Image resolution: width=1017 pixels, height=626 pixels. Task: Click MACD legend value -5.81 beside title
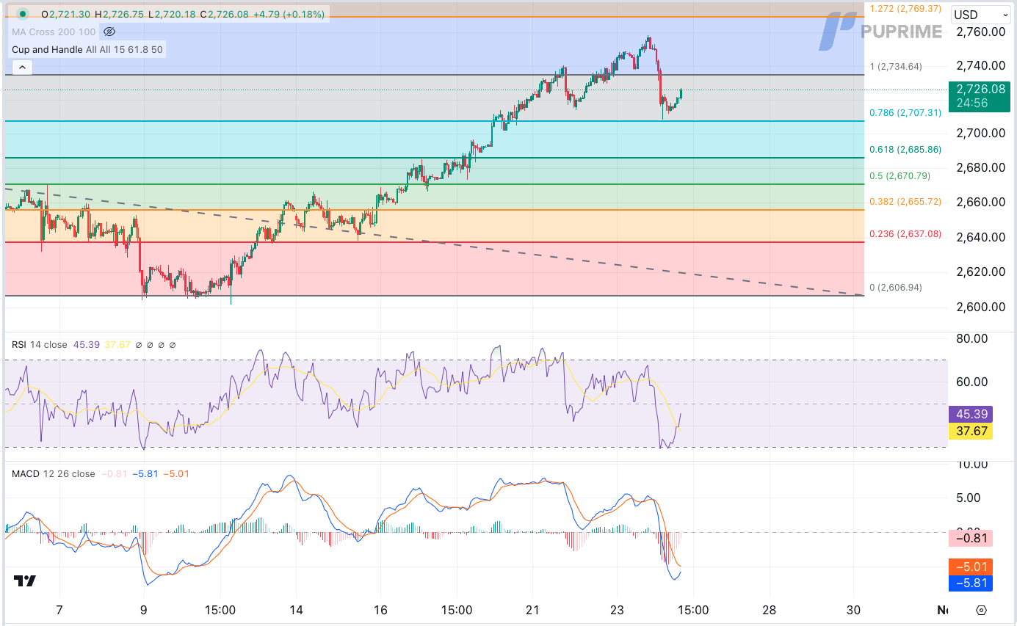point(145,473)
